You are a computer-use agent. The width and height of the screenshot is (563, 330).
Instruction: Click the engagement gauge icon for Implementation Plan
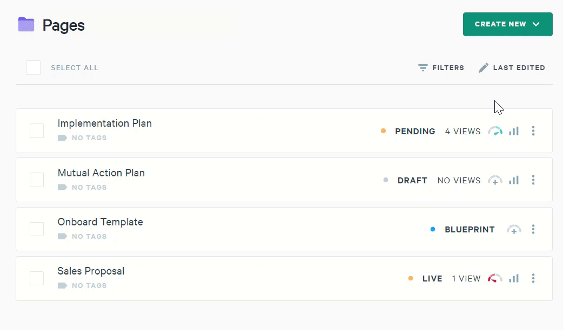(x=495, y=131)
